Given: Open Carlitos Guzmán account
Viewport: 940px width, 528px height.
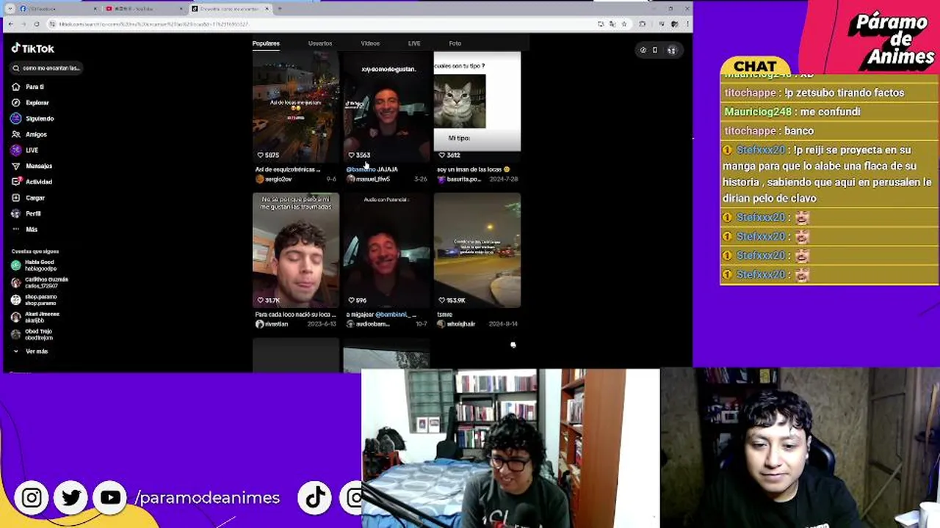Looking at the screenshot, I should (x=40, y=282).
